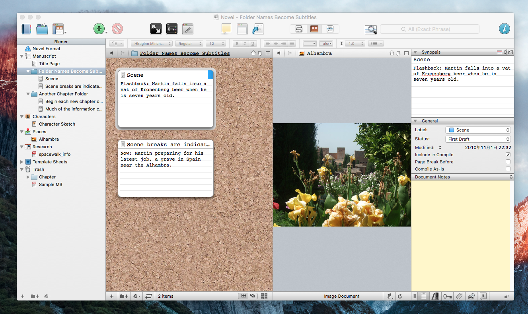Switch to Outliner view mode

click(x=329, y=29)
